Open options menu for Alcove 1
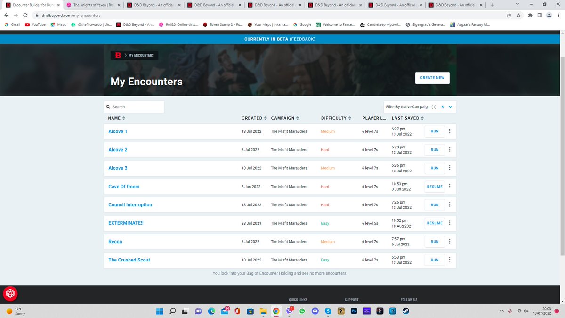The width and height of the screenshot is (565, 318). point(450,131)
